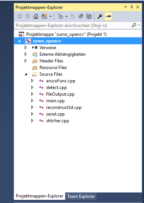
Task: Select Externe Abhängigkeiten folder
Action: click(62, 54)
